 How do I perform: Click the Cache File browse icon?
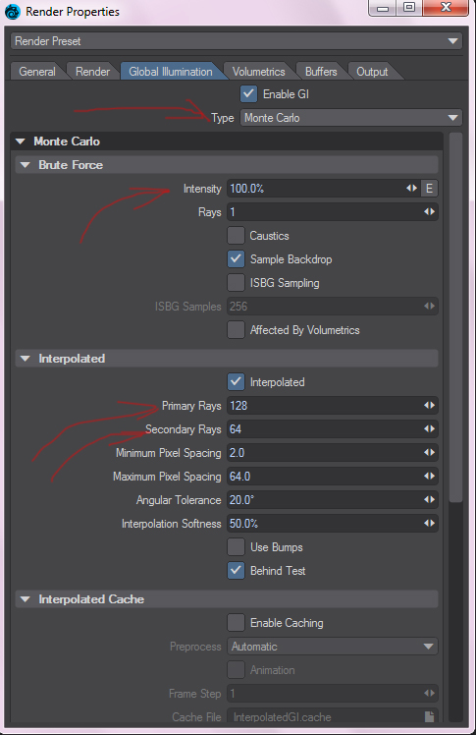coord(429,716)
